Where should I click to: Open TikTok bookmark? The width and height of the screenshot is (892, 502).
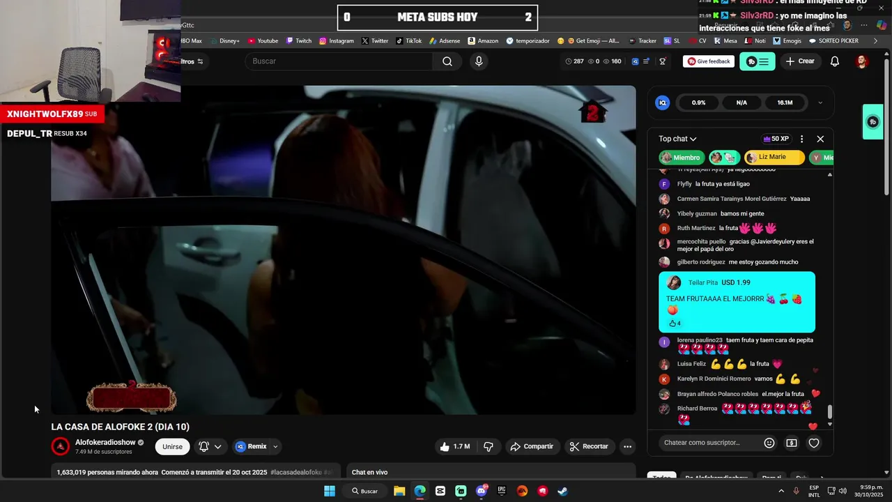click(408, 41)
